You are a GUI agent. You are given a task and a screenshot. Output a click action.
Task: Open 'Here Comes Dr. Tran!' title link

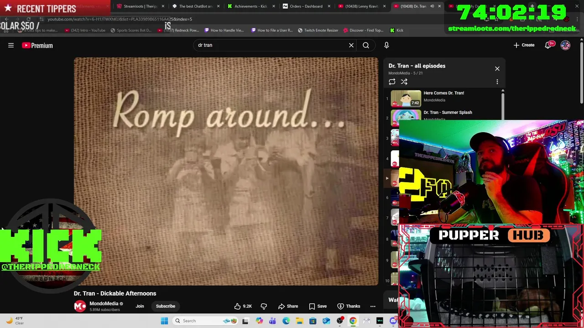(x=443, y=93)
